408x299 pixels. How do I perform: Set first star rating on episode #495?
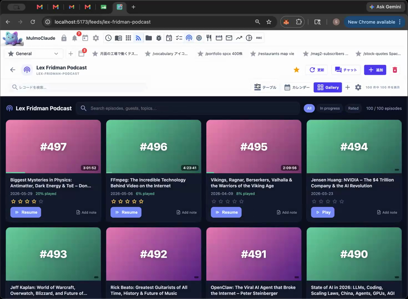point(214,201)
